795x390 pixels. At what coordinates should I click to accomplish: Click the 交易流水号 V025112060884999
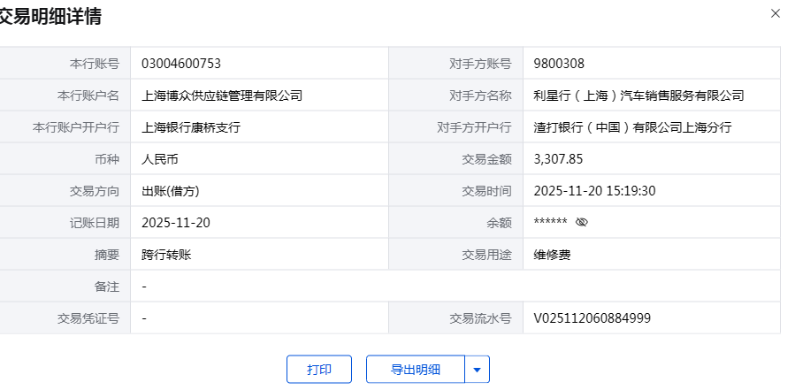click(592, 317)
